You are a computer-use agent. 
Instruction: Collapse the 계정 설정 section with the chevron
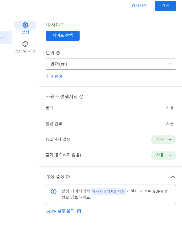pos(173,177)
